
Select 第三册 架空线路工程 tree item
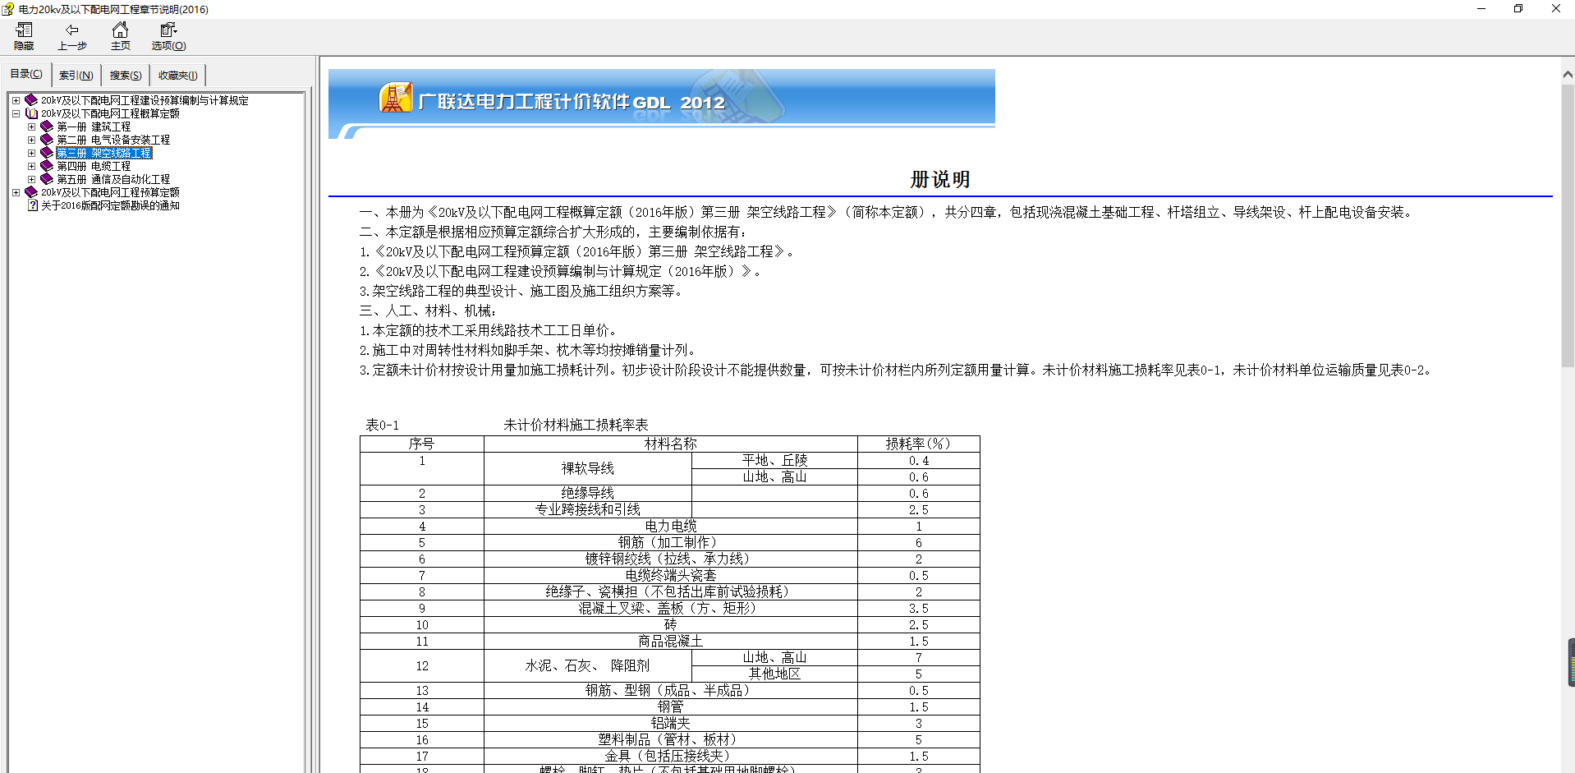(104, 153)
